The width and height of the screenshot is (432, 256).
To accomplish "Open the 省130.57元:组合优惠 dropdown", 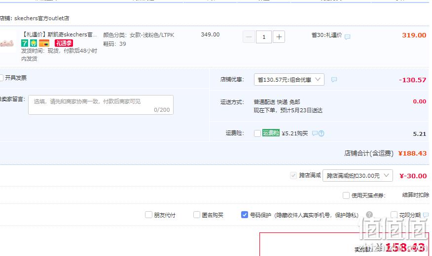I will tap(289, 80).
